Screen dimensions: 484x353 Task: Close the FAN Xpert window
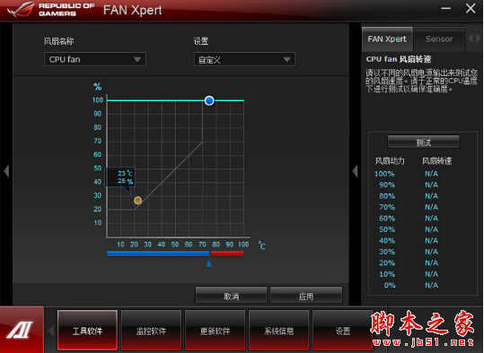(x=471, y=8)
